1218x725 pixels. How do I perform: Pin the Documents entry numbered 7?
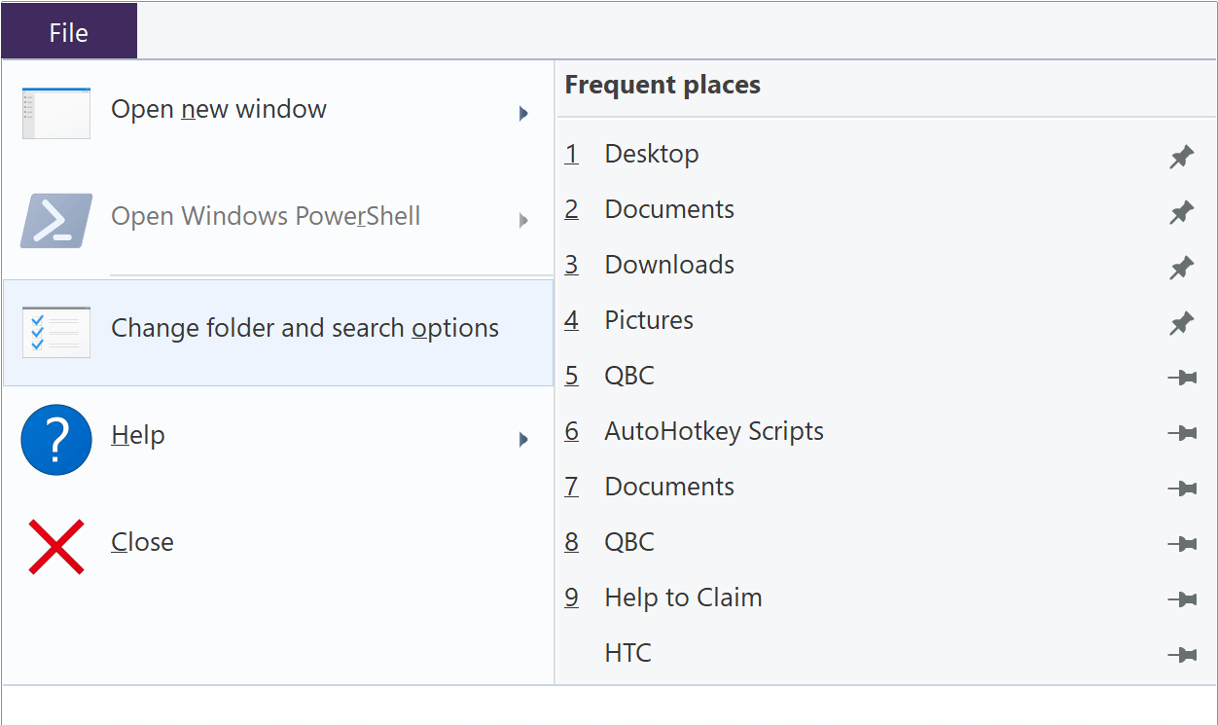pos(1182,489)
